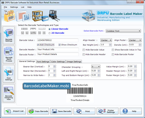
Task: Select the 2D Barcode radio button
Action: pos(50,33)
